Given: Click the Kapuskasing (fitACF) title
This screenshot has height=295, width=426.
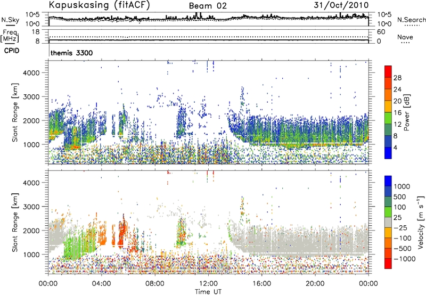Looking at the screenshot, I should tap(100, 5).
